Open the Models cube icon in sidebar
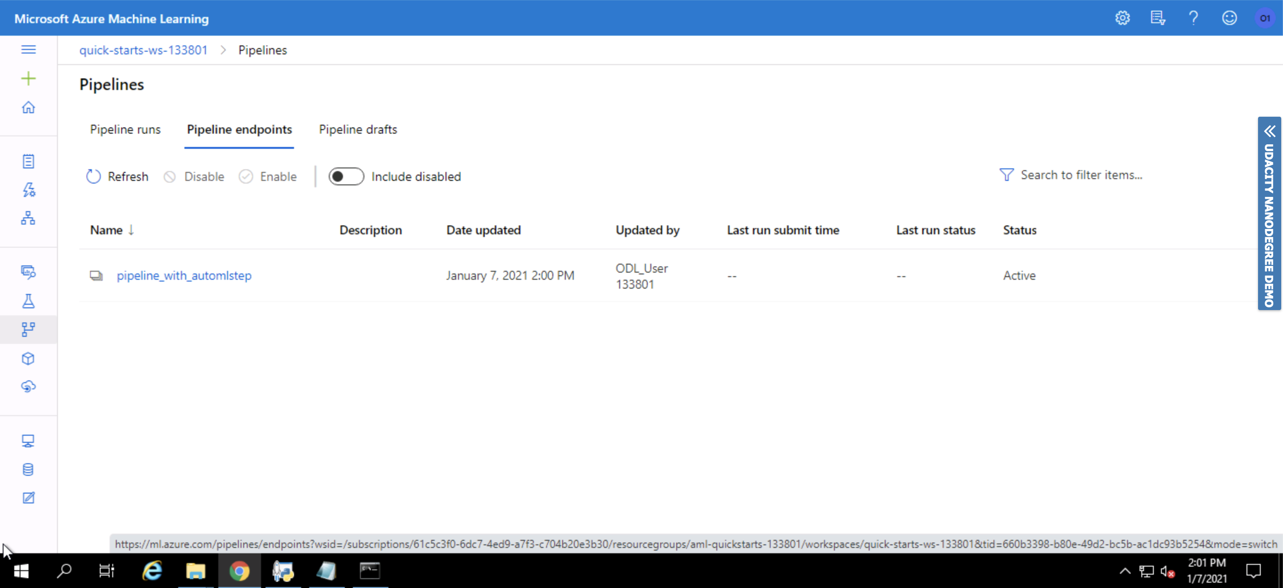This screenshot has width=1283, height=588. 29,359
